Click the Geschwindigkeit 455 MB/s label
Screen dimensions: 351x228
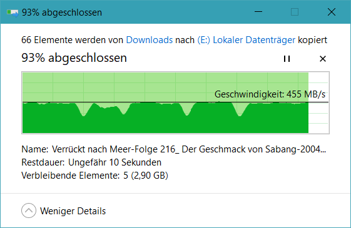[x=270, y=94]
